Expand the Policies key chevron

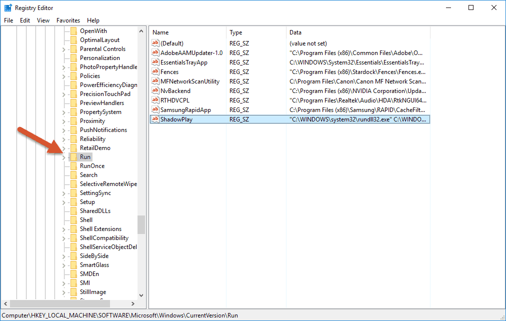pos(63,76)
